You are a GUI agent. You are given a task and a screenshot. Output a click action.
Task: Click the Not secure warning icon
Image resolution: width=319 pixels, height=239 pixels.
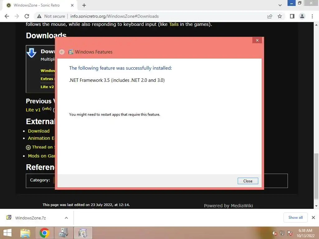click(39, 16)
